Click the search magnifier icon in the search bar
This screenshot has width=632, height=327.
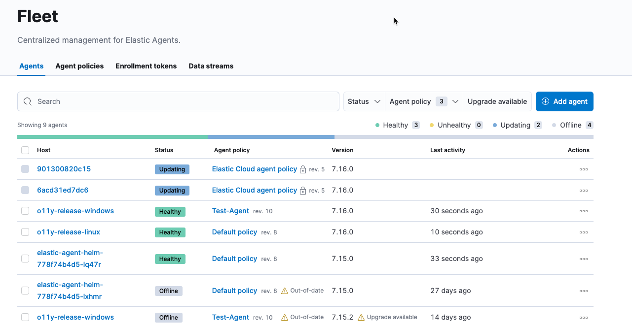[x=27, y=101]
